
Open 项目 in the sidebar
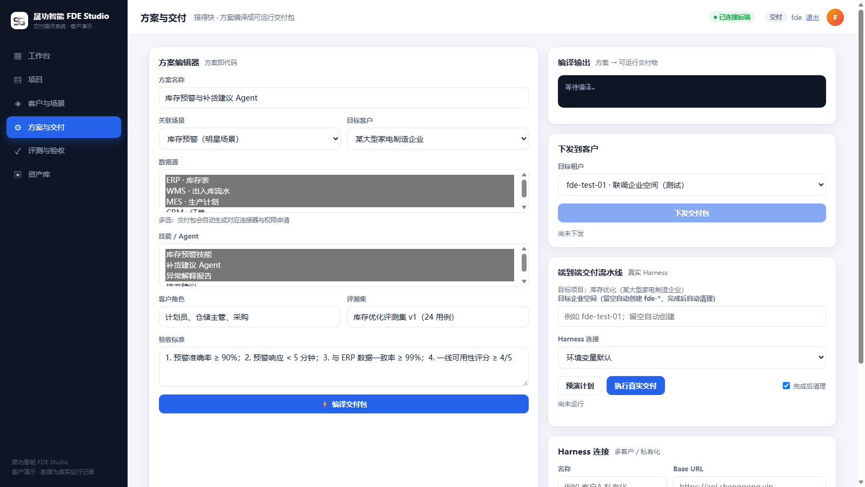[64, 80]
